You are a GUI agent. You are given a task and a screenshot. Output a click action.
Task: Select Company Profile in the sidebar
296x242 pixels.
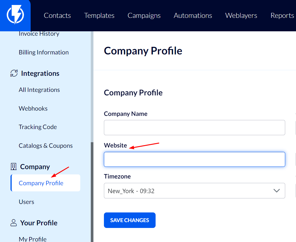pyautogui.click(x=46, y=183)
